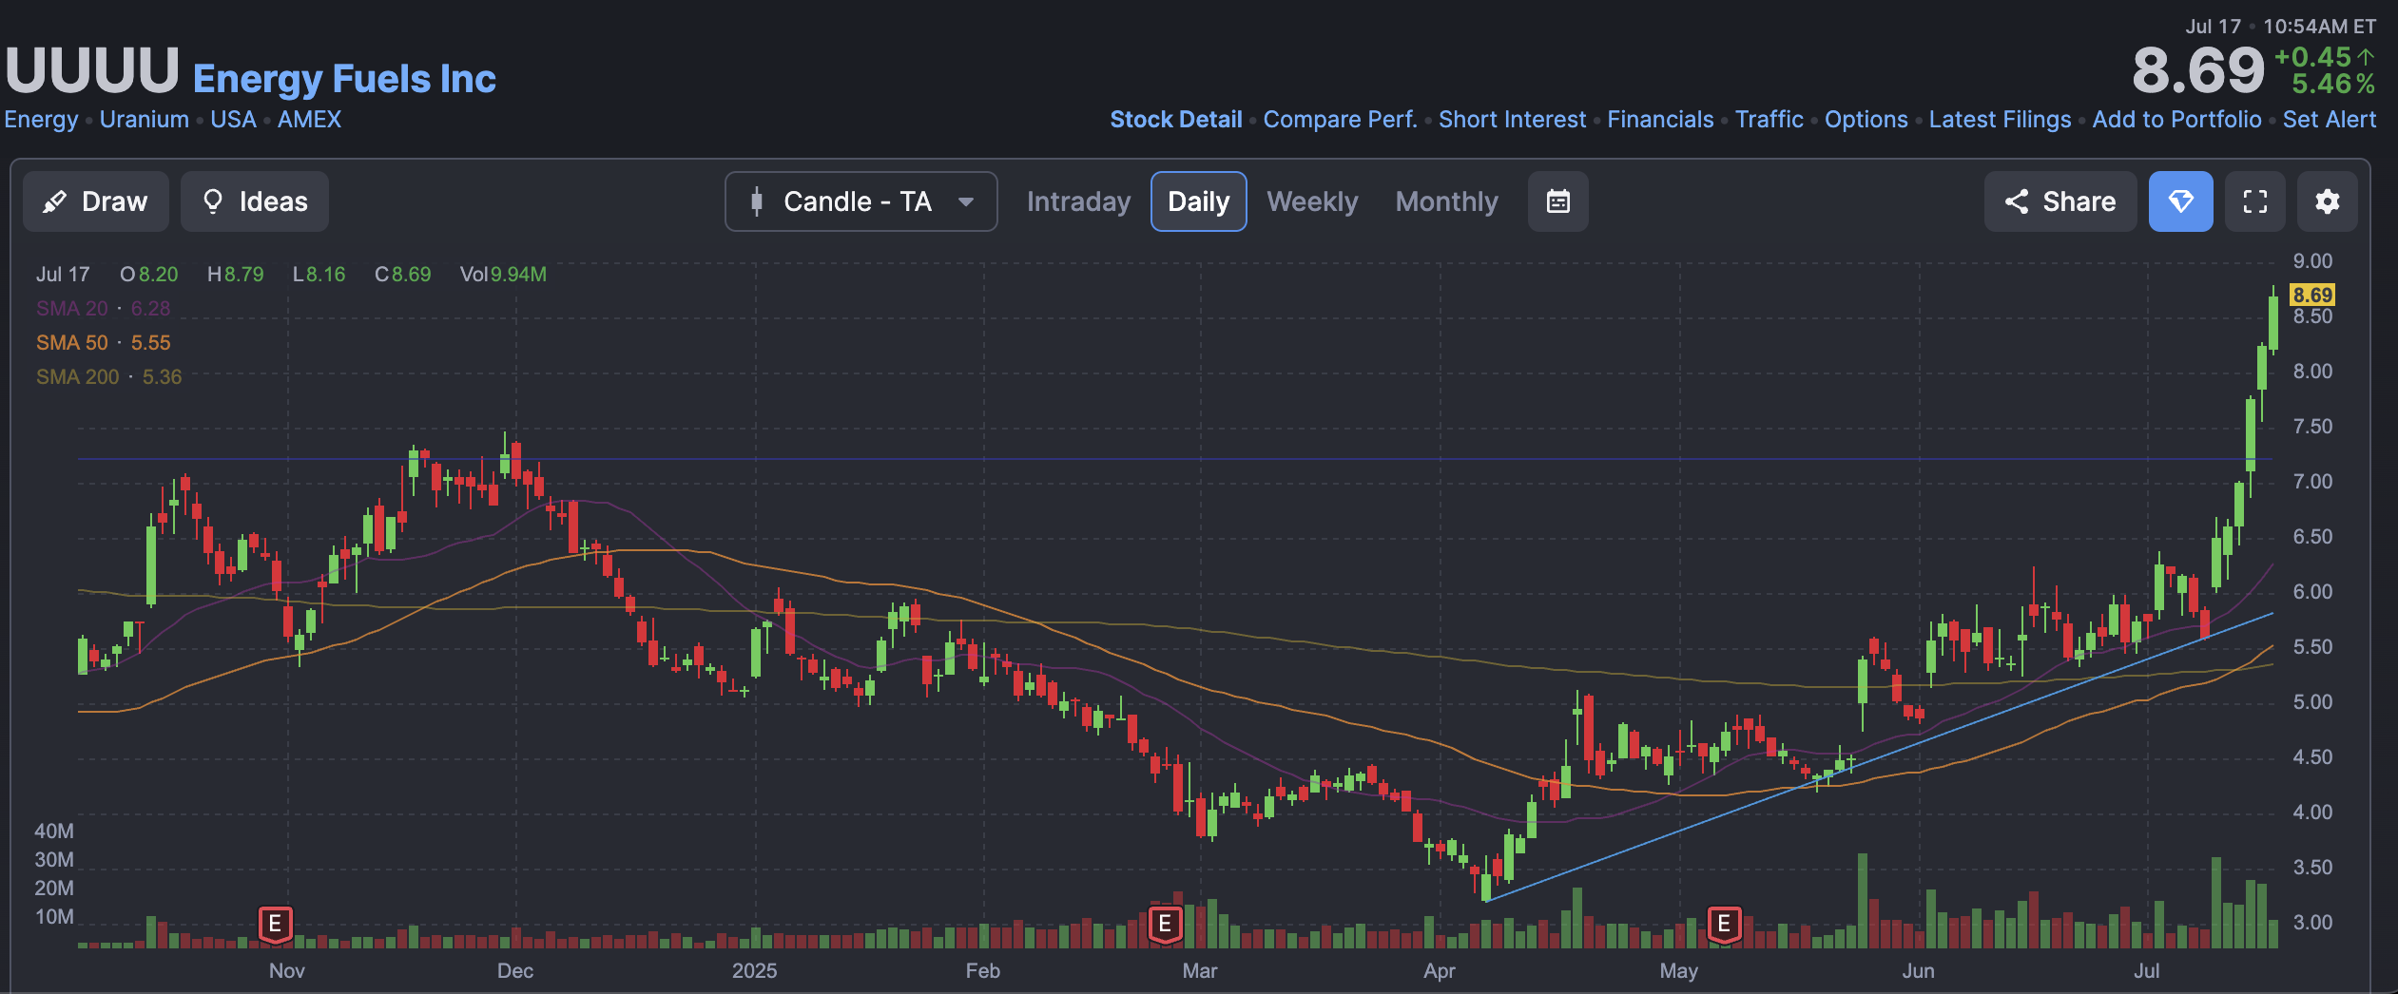
Task: Click the November earnings E marker
Action: (x=275, y=924)
